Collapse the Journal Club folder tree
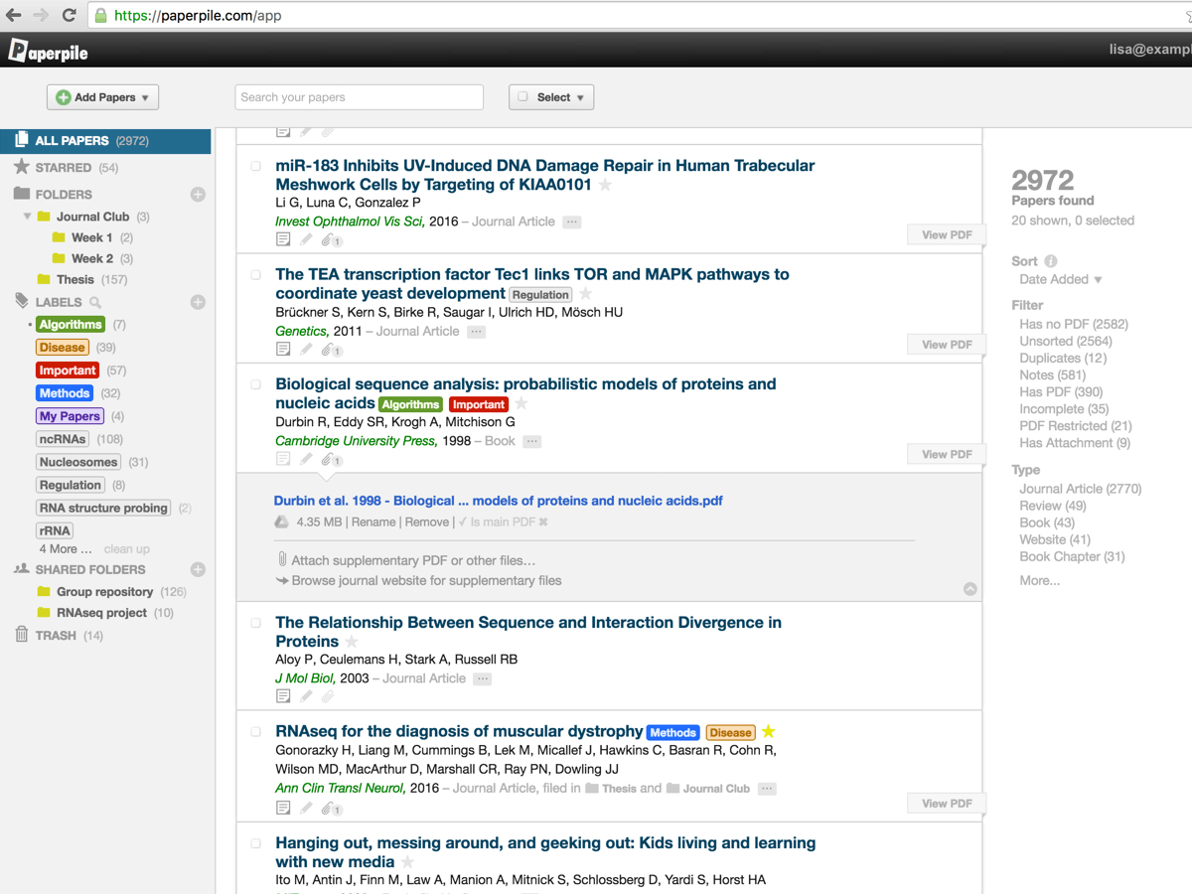The image size is (1192, 894). (27, 217)
